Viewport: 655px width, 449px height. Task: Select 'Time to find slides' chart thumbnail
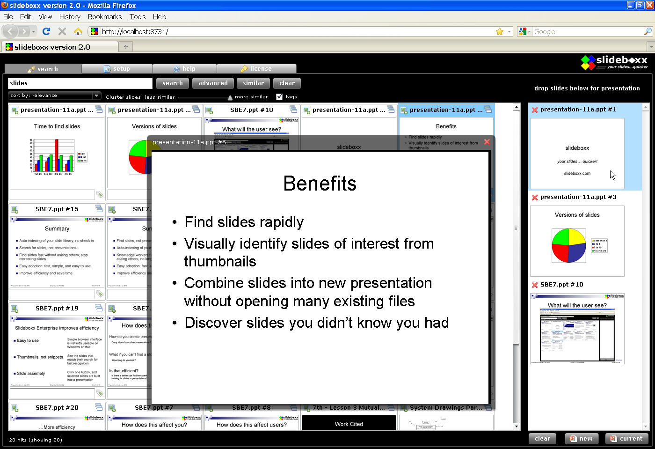[57, 153]
